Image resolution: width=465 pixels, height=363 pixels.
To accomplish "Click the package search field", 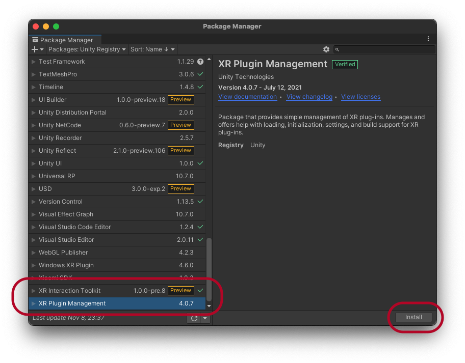I will [384, 49].
